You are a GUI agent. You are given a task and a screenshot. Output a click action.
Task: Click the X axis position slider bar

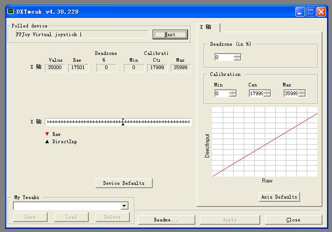pyautogui.click(x=118, y=122)
